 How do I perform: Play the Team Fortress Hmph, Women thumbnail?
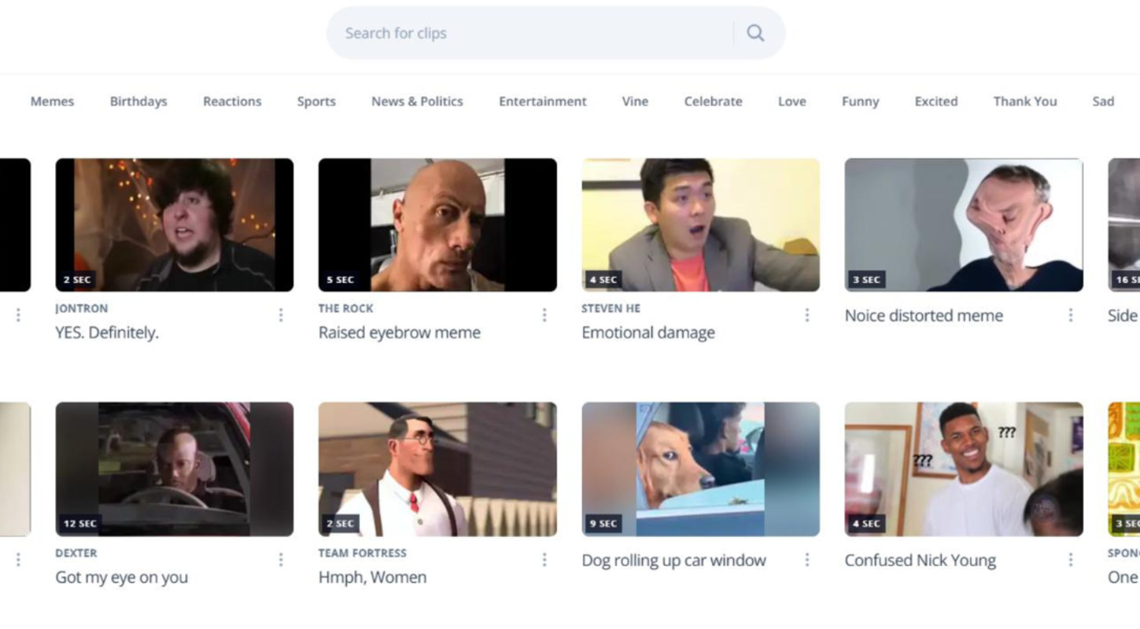(437, 469)
